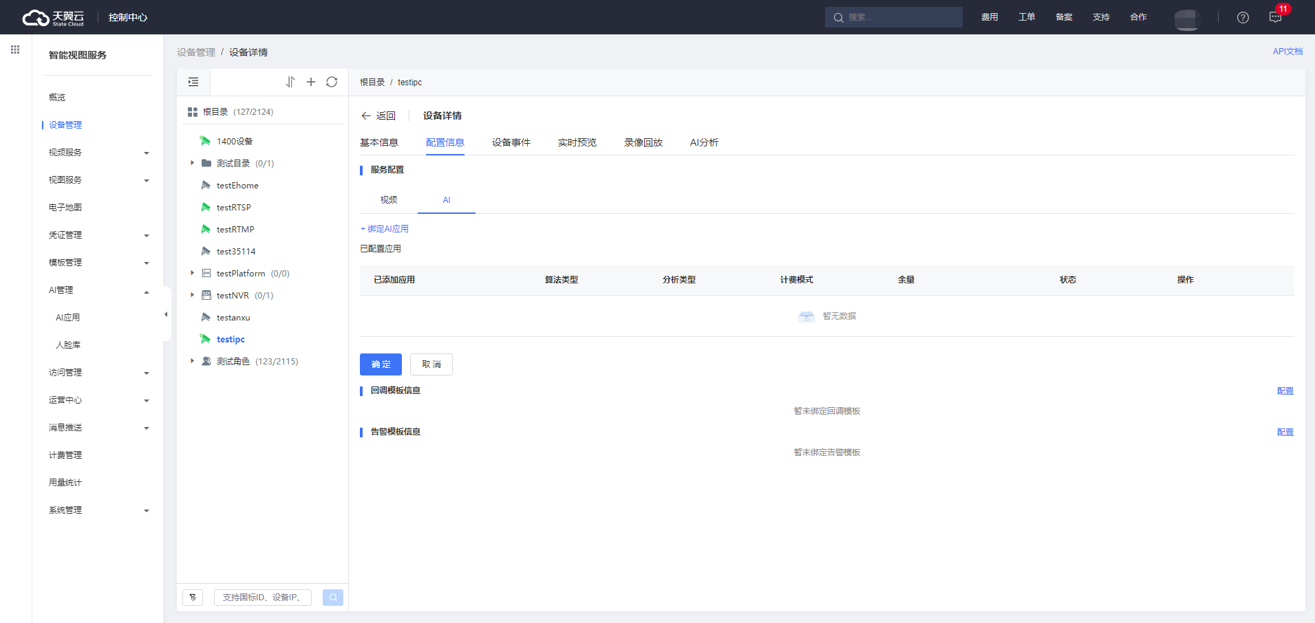Click the testPlatform platform icon

(206, 273)
